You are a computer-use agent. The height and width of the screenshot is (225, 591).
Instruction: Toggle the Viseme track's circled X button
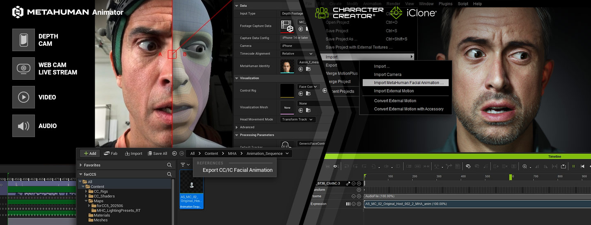point(359,196)
